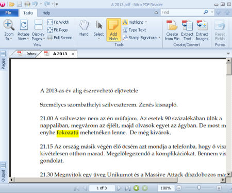
Task: Jump to the last page
Action: 128,188
